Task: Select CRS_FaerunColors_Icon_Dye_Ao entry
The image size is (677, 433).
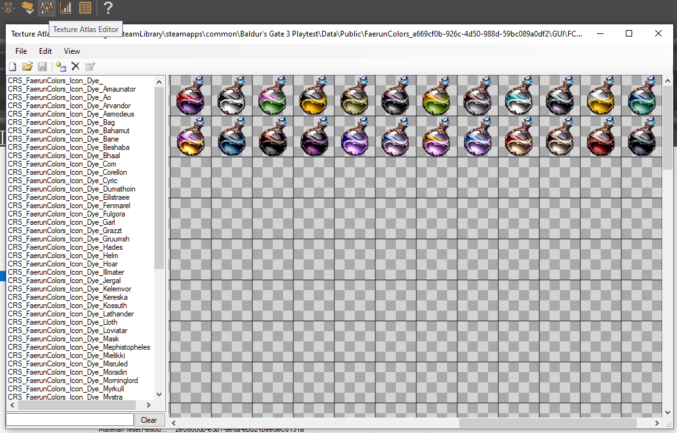Action: coord(59,97)
